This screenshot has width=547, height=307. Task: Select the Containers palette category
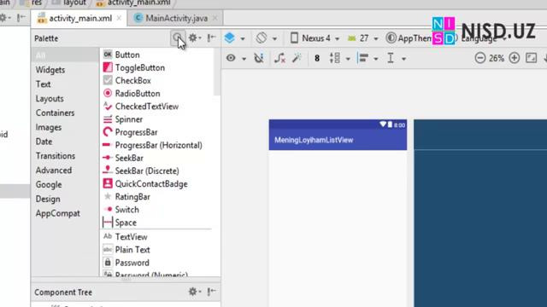(x=65, y=113)
